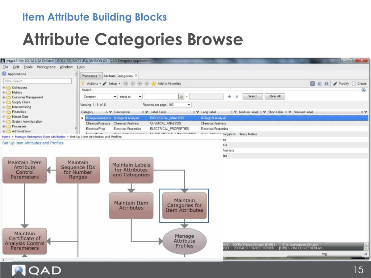This screenshot has height=278, width=371.
Task: Expand the Manufacturing folder
Action: 4,107
